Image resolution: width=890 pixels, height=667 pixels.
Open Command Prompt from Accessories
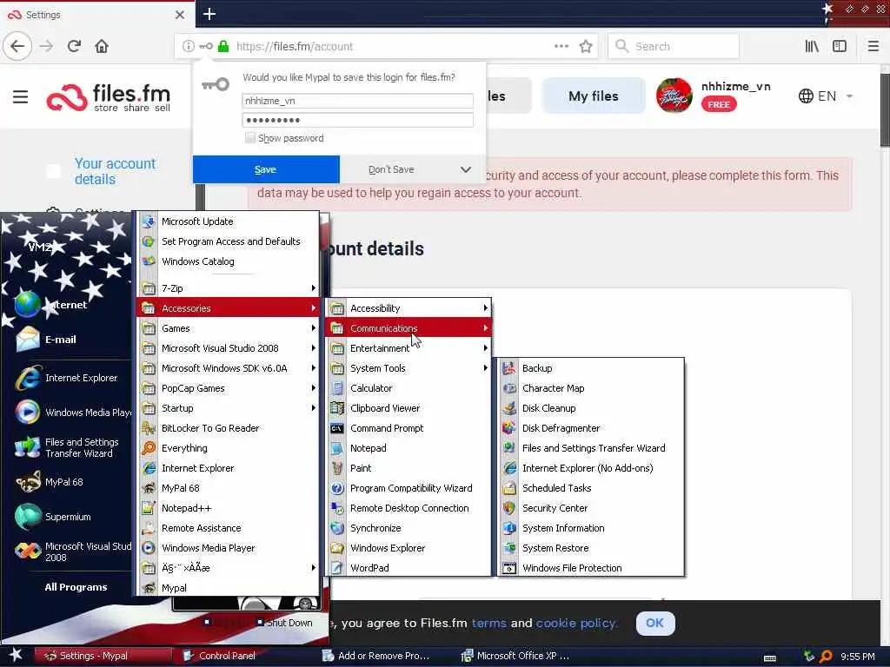click(408, 428)
